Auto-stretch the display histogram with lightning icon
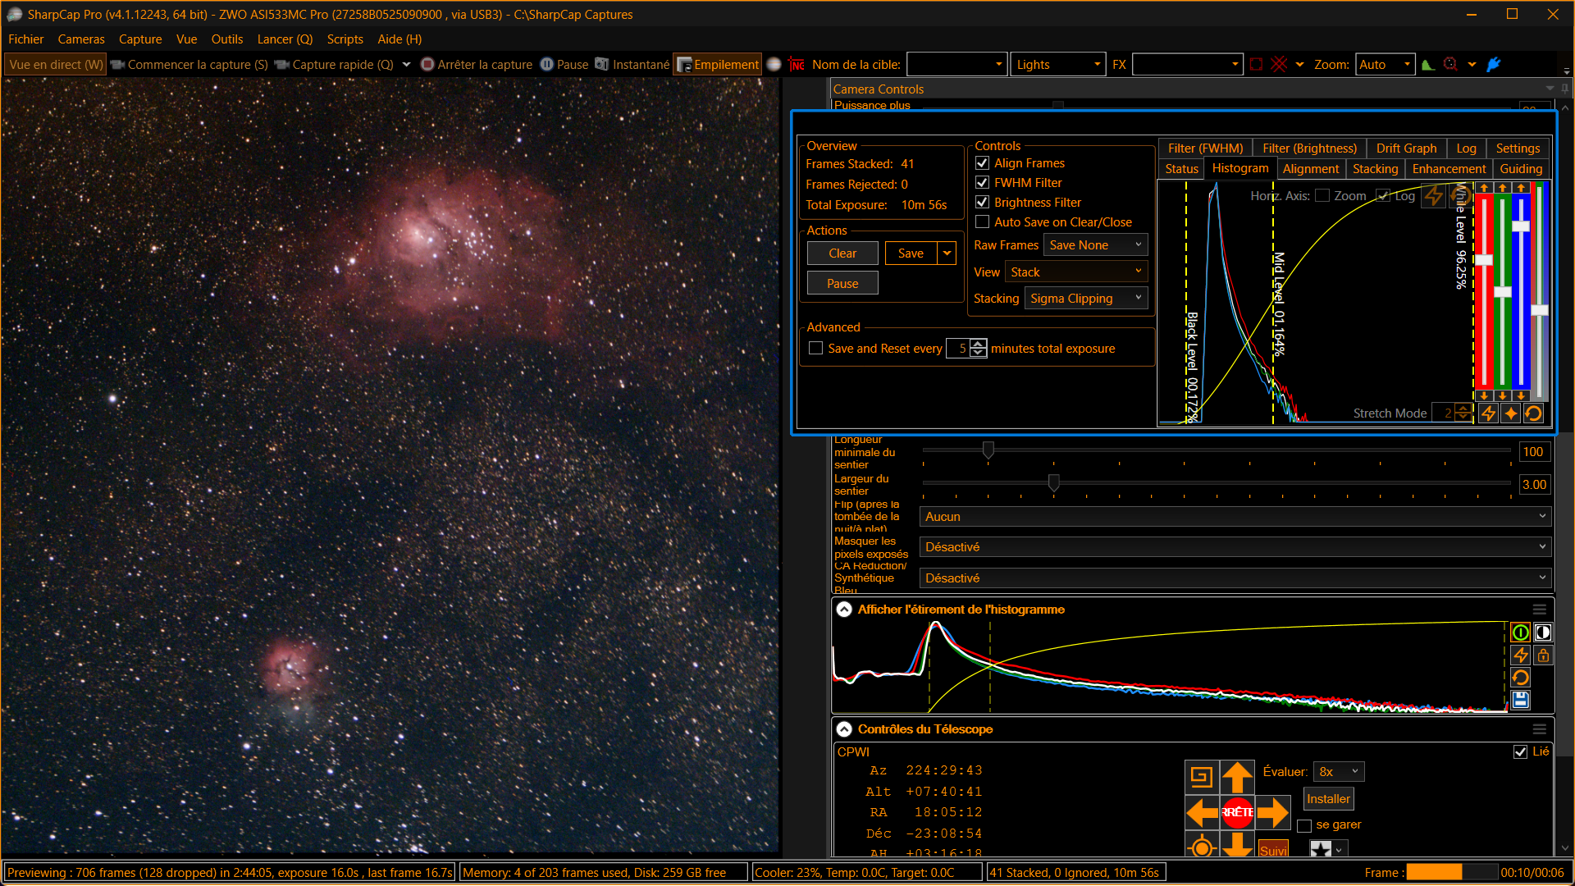1575x886 pixels. 1520,655
